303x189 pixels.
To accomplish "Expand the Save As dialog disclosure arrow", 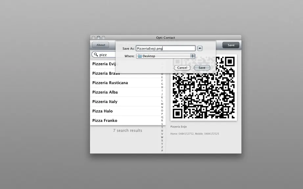I will [x=200, y=48].
